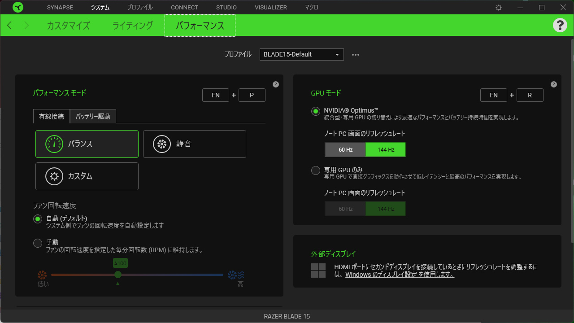Set Optimus refresh rate to 60 Hz
This screenshot has width=574, height=323.
[x=345, y=150]
